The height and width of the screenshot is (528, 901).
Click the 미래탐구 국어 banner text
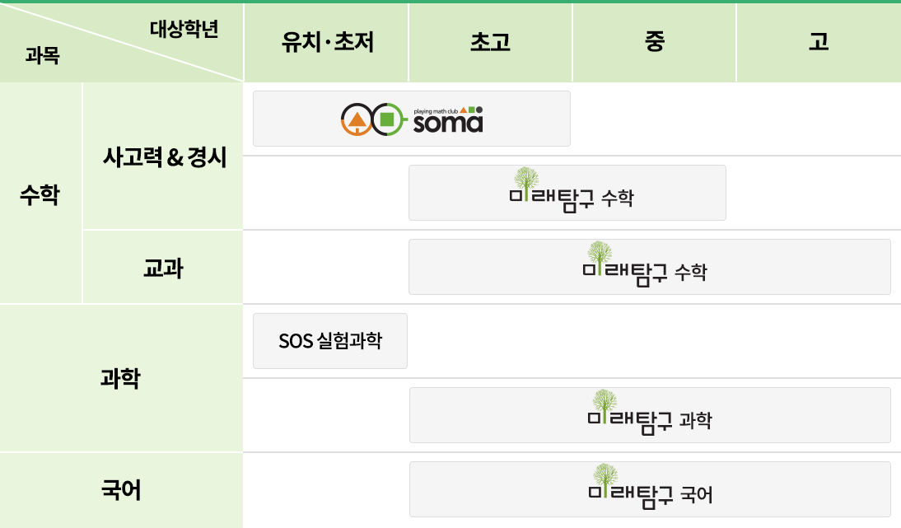point(650,495)
